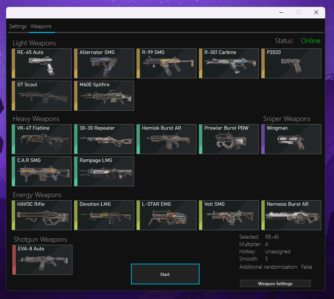The width and height of the screenshot is (334, 299).
Task: Select the R-301 Carbine tile
Action: (229, 63)
